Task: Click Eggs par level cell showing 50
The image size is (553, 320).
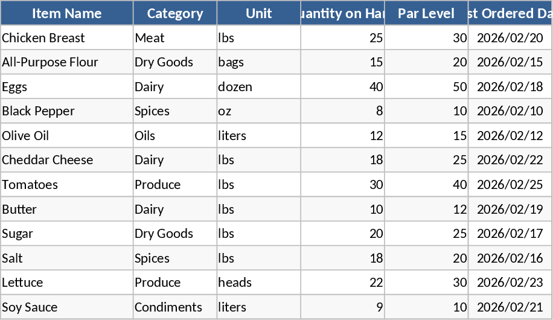Action: 426,87
